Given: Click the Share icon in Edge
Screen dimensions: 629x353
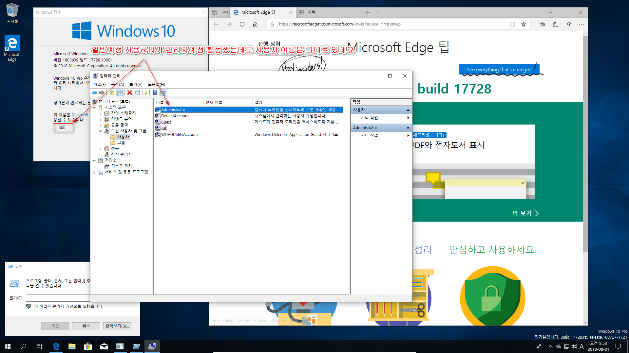Looking at the screenshot, I should click(x=568, y=24).
